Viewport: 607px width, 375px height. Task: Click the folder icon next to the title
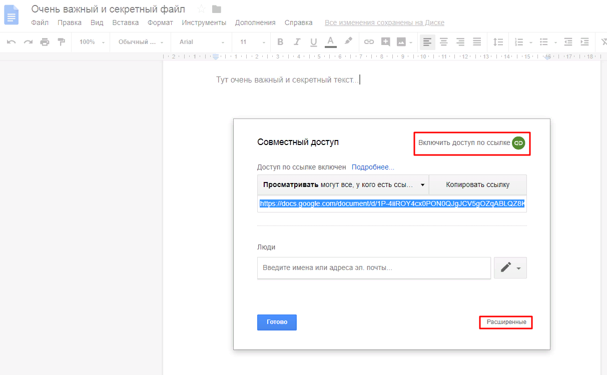click(x=216, y=9)
